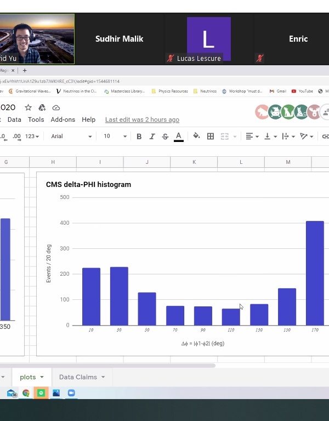Toggle italic text formatting
The width and height of the screenshot is (329, 421).
(152, 136)
